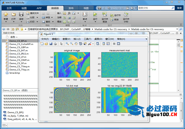Select the Zoom In tool in Figure 1
Viewport: 185px width, 129px height.
pyautogui.click(x=67, y=44)
